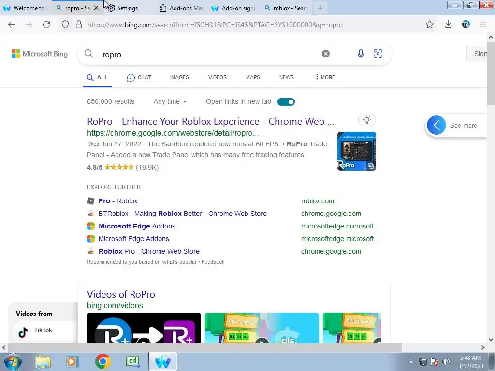Open the Videos of RoPro heading
This screenshot has width=495, height=371.
click(x=121, y=294)
